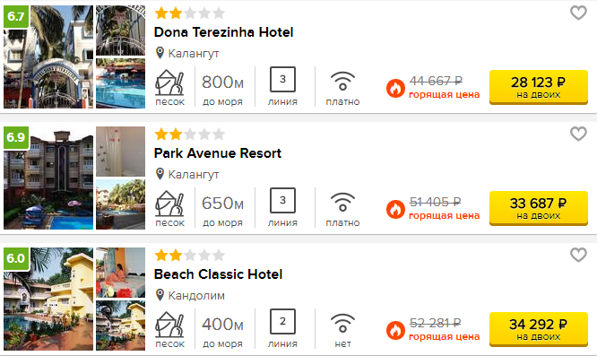Open Dona Terezinha Hotel title link
This screenshot has width=597, height=356.
[223, 32]
